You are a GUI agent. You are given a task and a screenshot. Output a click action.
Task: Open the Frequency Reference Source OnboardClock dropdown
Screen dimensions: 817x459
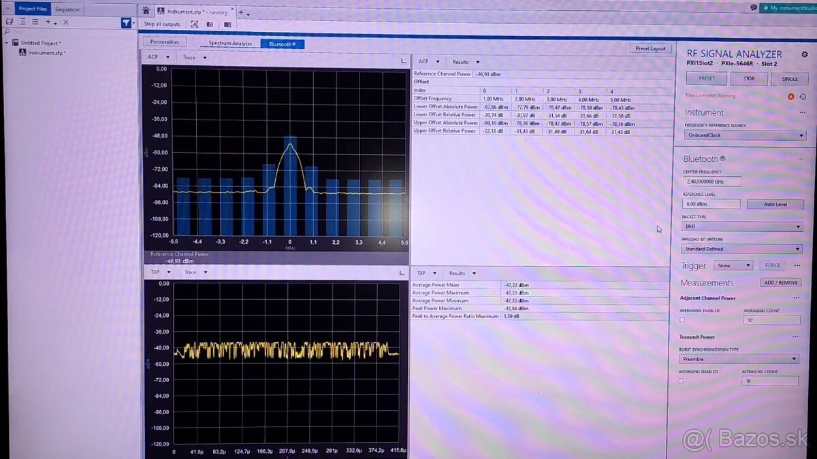[745, 135]
